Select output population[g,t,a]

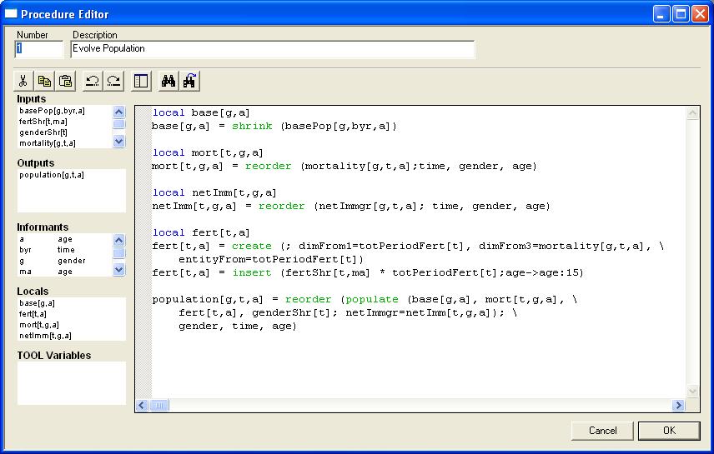52,175
